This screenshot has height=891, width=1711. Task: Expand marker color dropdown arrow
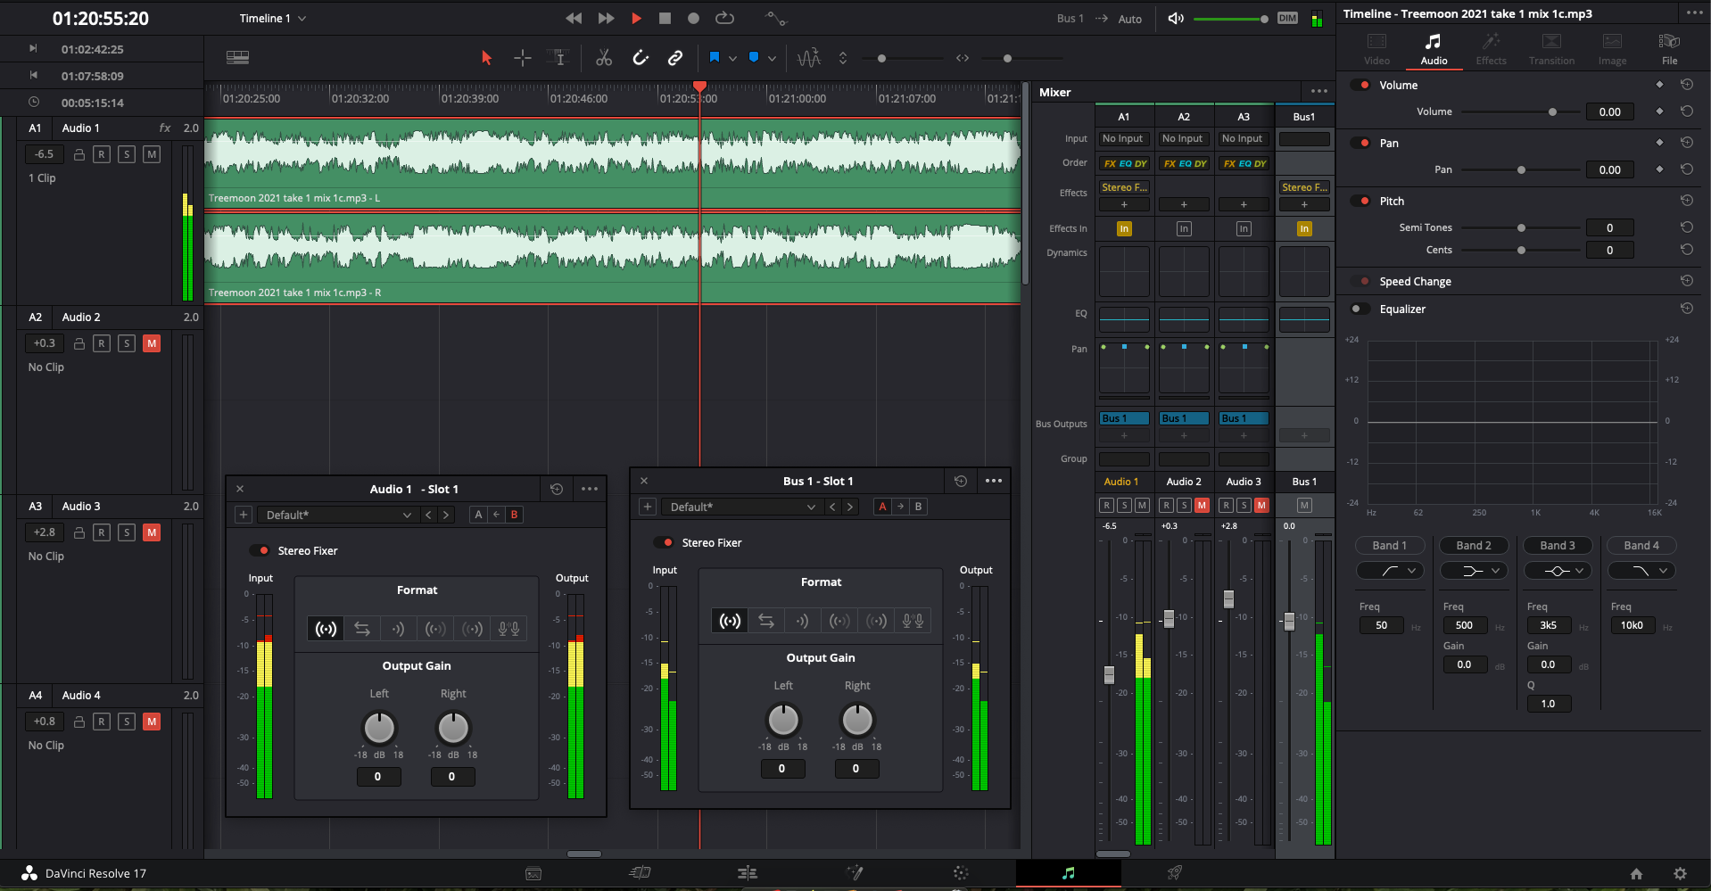click(x=773, y=58)
